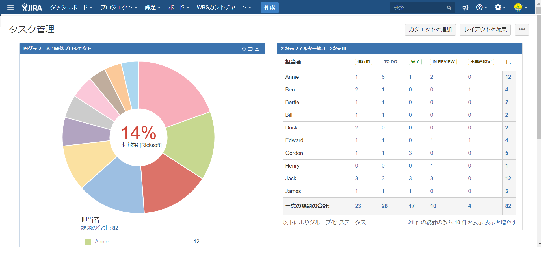Click Annie's total 12

pyautogui.click(x=508, y=77)
